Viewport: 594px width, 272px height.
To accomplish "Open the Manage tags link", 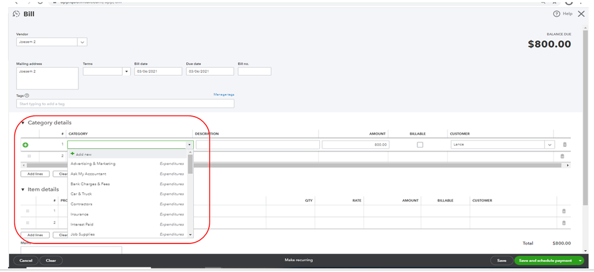I will [x=224, y=95].
